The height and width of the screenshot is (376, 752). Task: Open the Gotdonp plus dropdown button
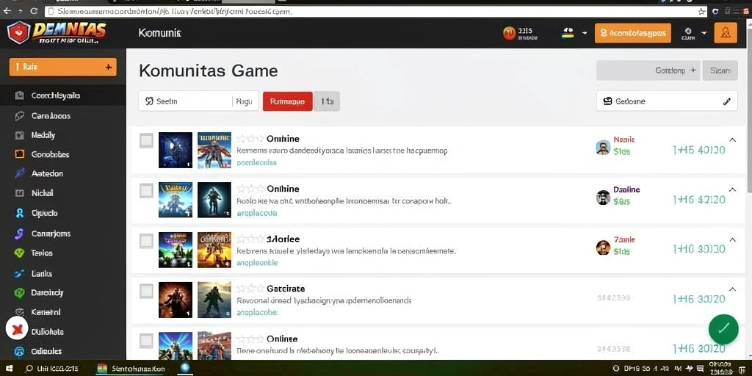point(648,70)
